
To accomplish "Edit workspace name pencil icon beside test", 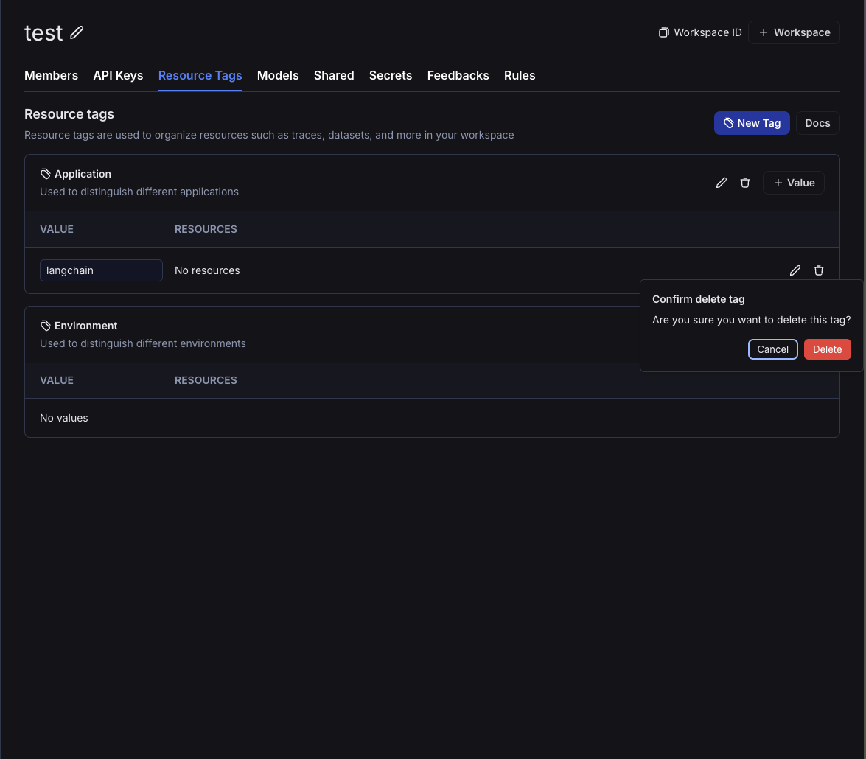I will pyautogui.click(x=77, y=32).
